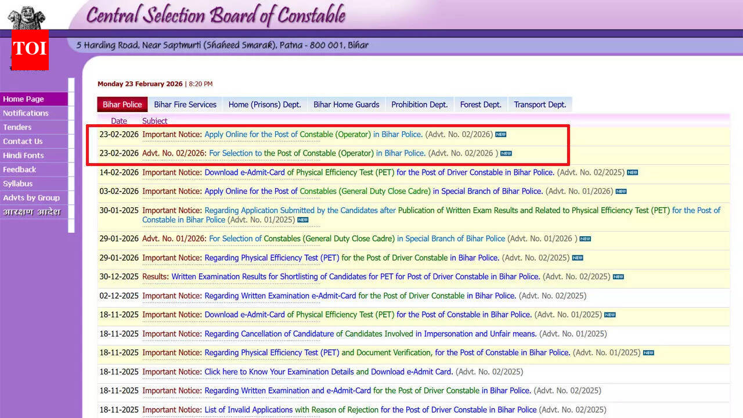
Task: Go to Tenders in the sidebar menu
Action: [17, 127]
